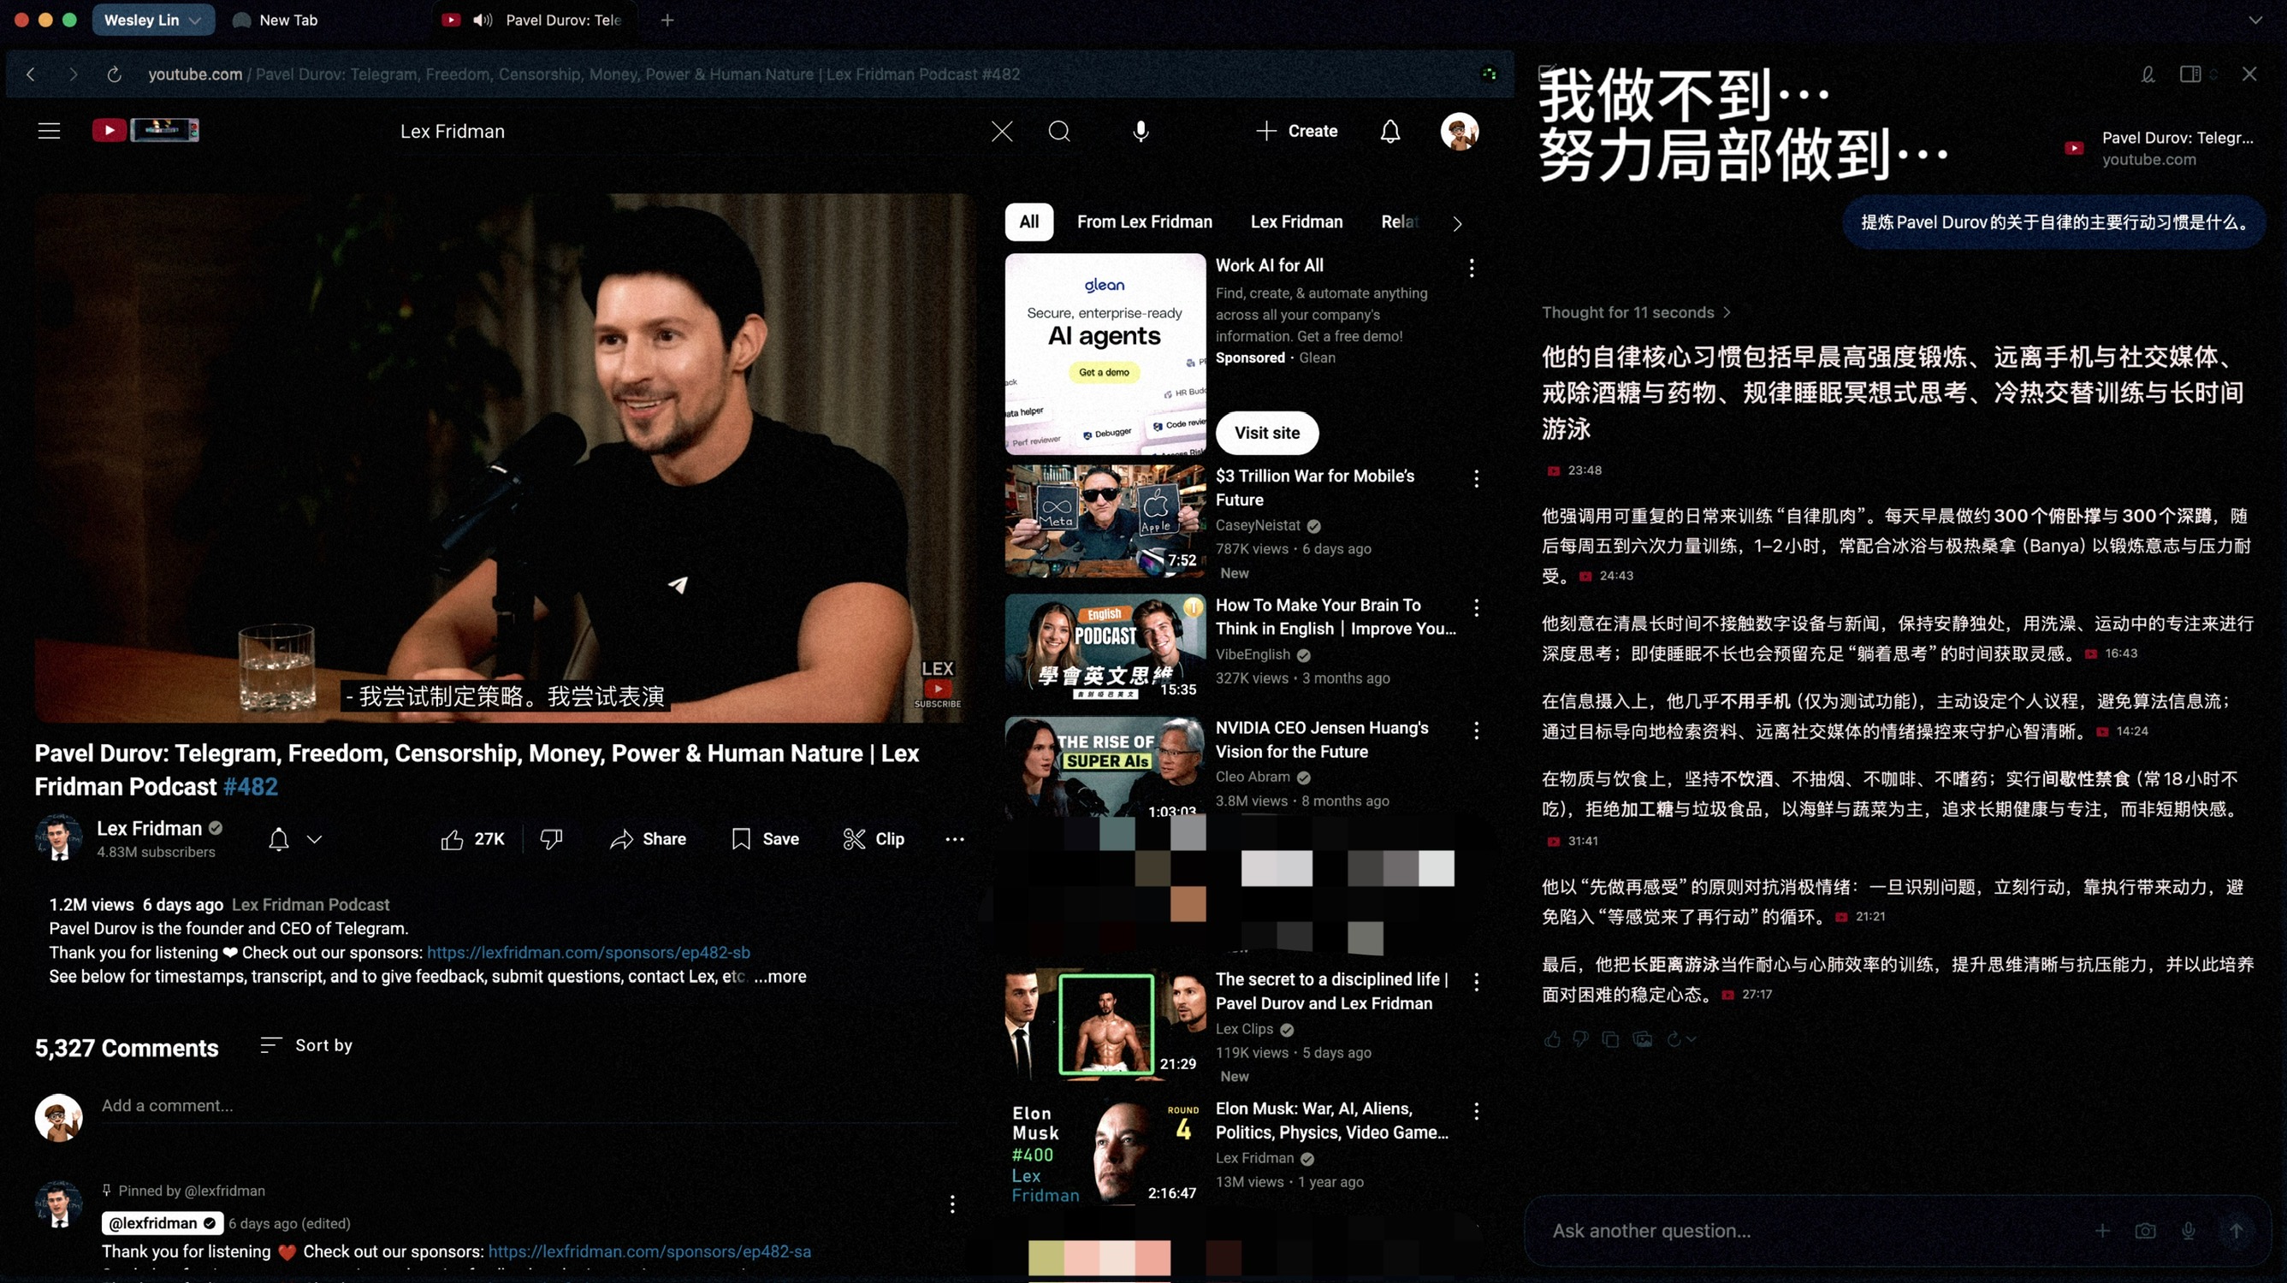
Task: Expand video description with ...more
Action: [779, 976]
